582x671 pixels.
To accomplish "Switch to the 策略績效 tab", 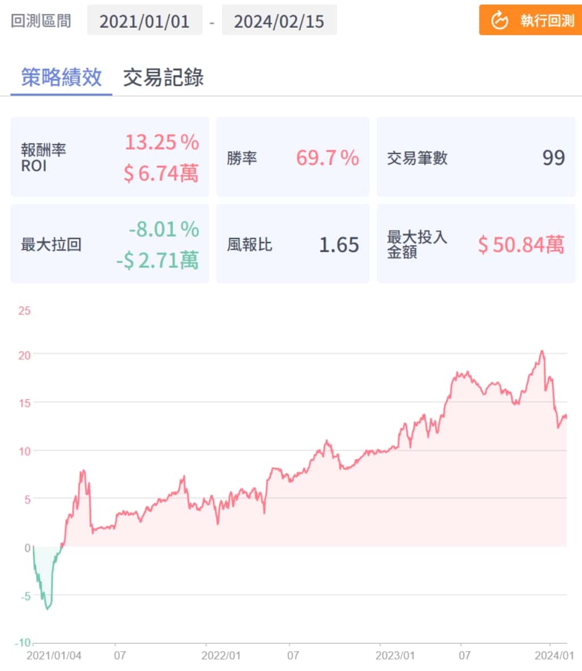I will (61, 77).
